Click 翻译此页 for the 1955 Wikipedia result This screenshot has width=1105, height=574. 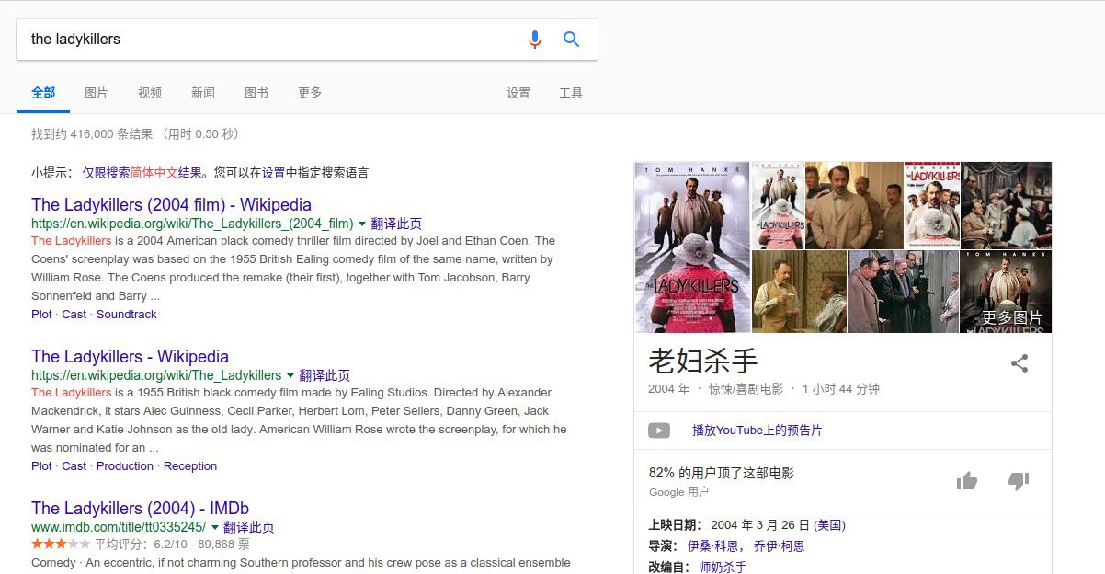tap(325, 375)
